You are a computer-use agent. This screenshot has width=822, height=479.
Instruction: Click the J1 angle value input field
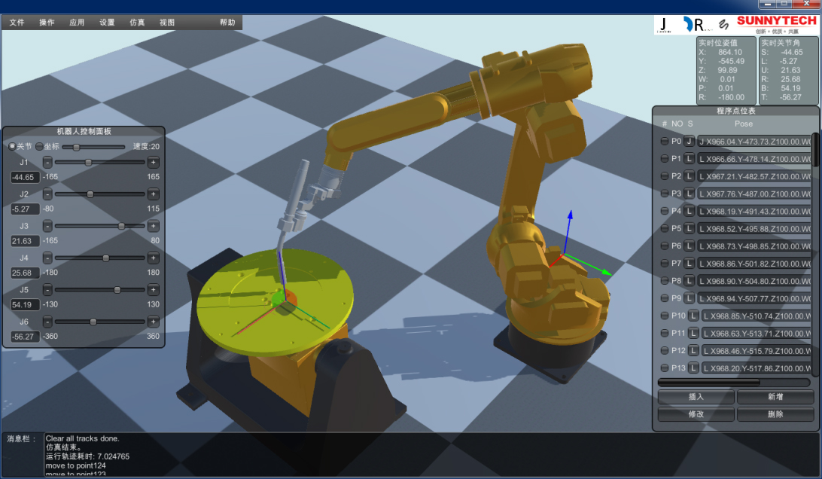tap(25, 177)
